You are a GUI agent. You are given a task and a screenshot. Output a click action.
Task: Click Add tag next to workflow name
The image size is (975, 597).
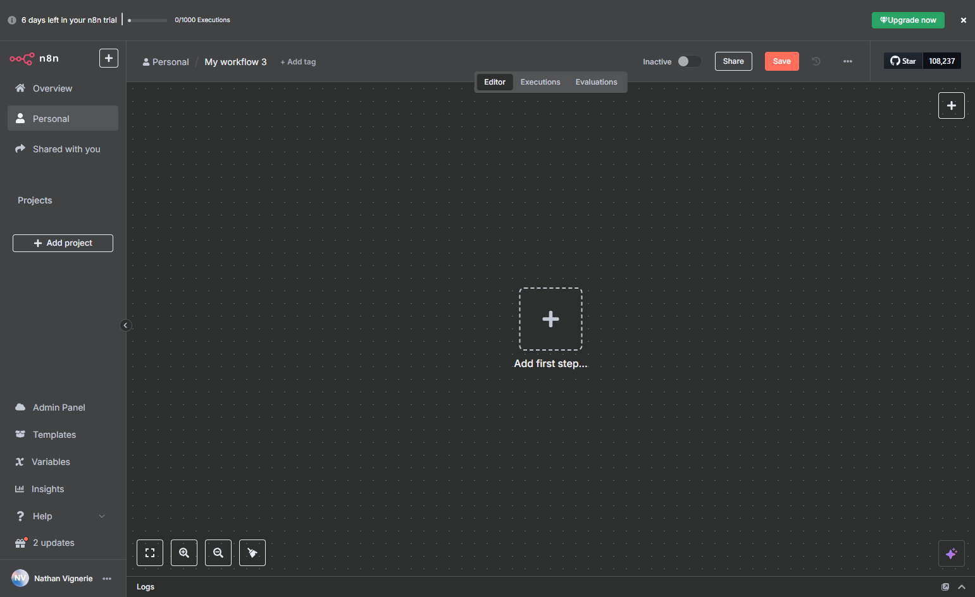(x=298, y=62)
